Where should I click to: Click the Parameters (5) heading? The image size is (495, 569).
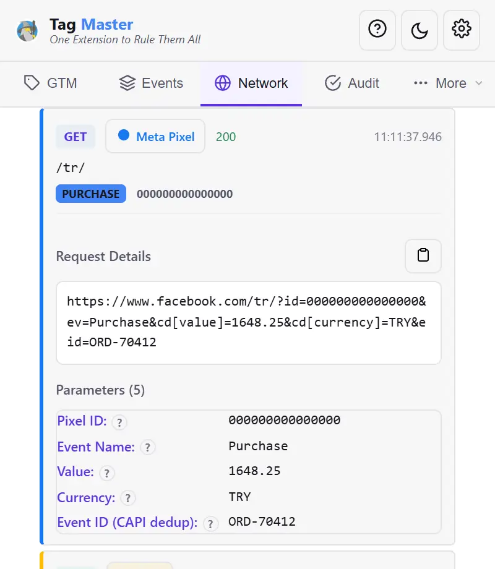pyautogui.click(x=100, y=390)
